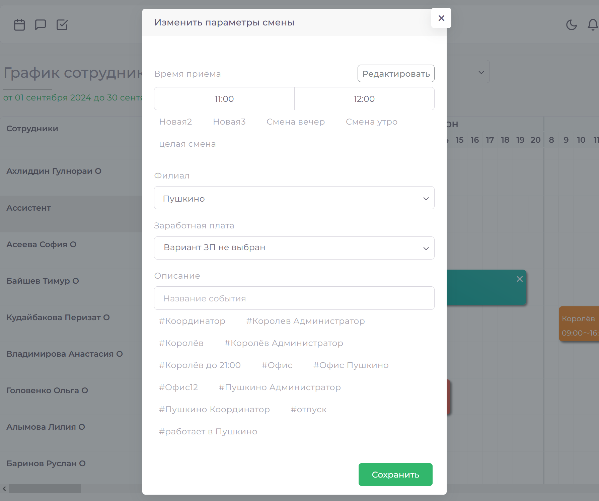Click the schedule date range text
This screenshot has width=599, height=501.
73,98
